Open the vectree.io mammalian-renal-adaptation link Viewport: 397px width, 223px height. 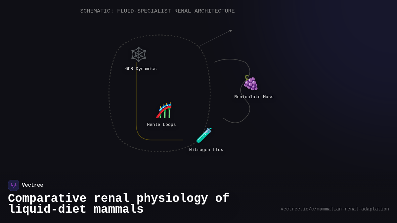(x=335, y=209)
